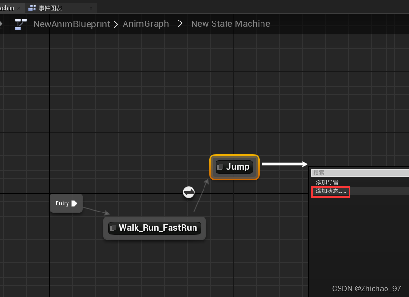The height and width of the screenshot is (297, 409).
Task: Close the 事件图表 tab
Action: 92,8
